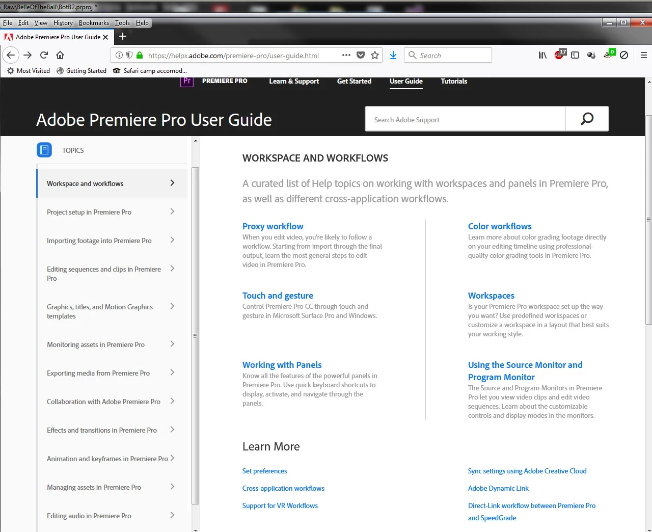Click the topics sidebar vertical scrollbar
The width and height of the screenshot is (652, 532).
196,335
